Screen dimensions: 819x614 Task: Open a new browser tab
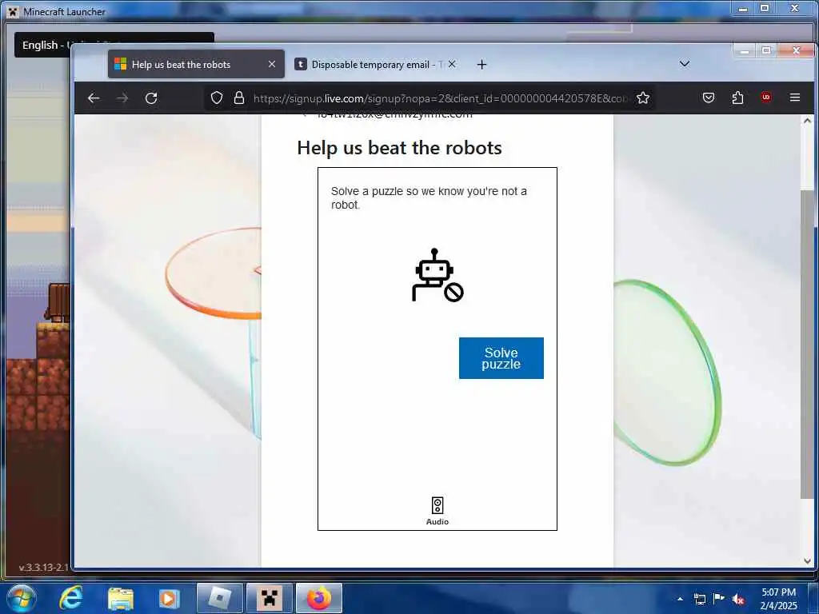[x=481, y=64]
